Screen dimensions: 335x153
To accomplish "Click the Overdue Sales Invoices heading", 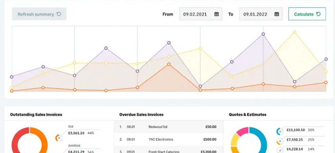I will [x=141, y=114].
